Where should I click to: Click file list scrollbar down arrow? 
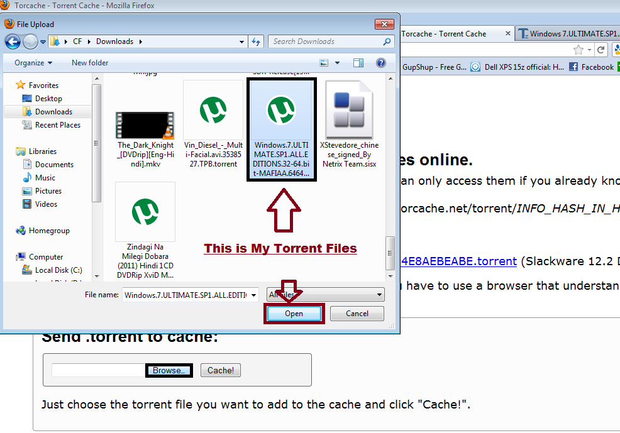coord(390,276)
